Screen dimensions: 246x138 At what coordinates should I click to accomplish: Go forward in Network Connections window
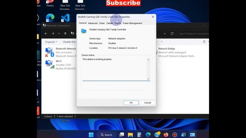click(x=53, y=33)
